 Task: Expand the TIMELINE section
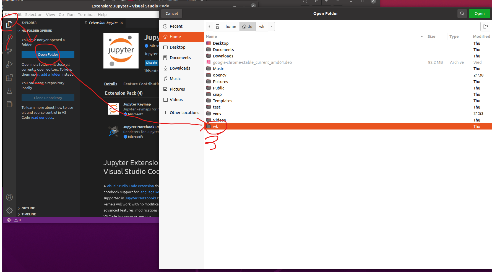(48, 214)
